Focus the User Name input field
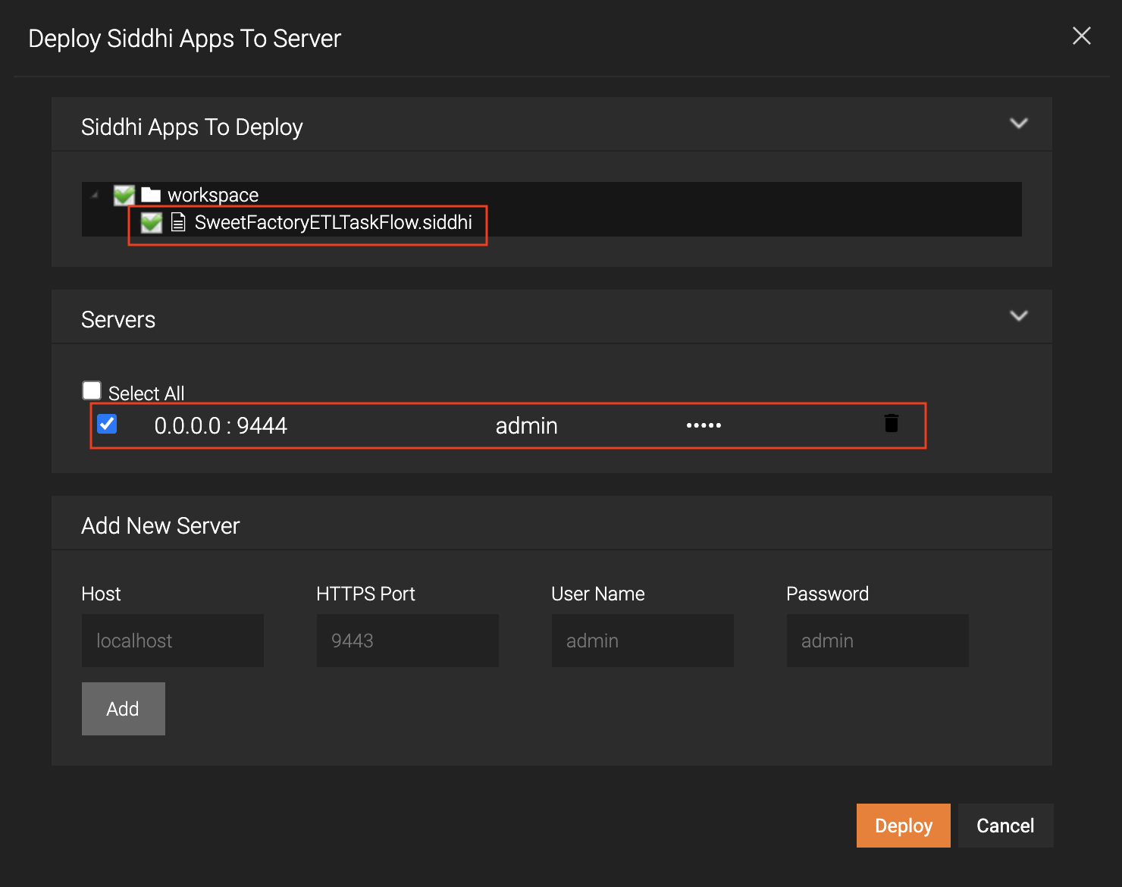Image resolution: width=1122 pixels, height=887 pixels. 643,641
